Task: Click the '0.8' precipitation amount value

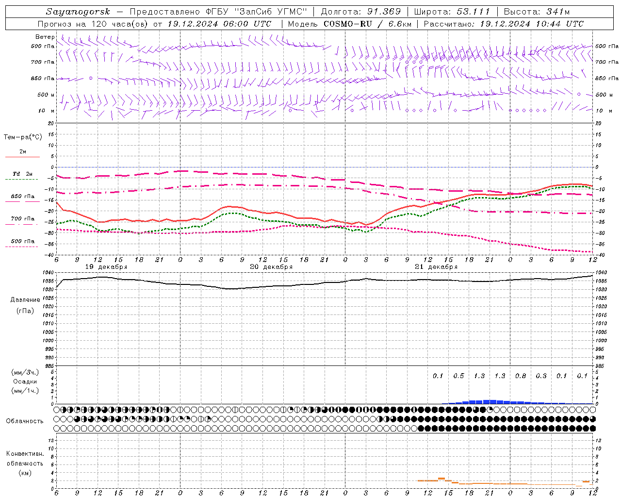Action: click(521, 376)
